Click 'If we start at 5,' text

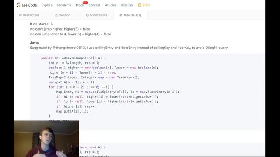coord(42,24)
